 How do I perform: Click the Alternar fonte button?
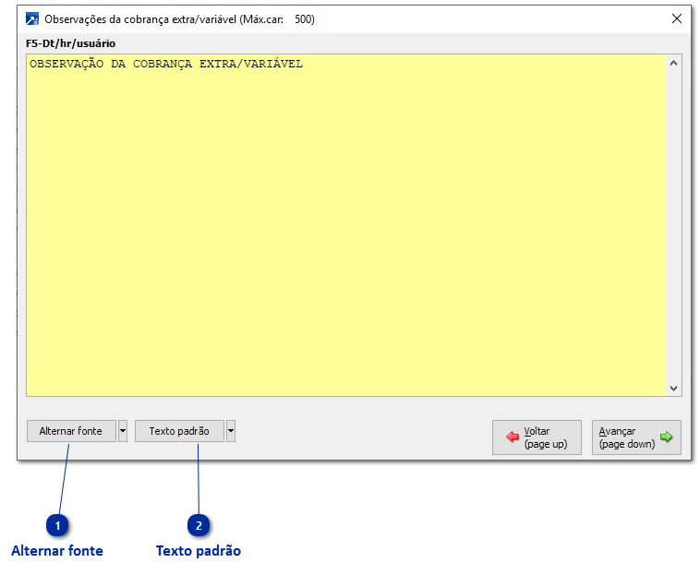[71, 431]
